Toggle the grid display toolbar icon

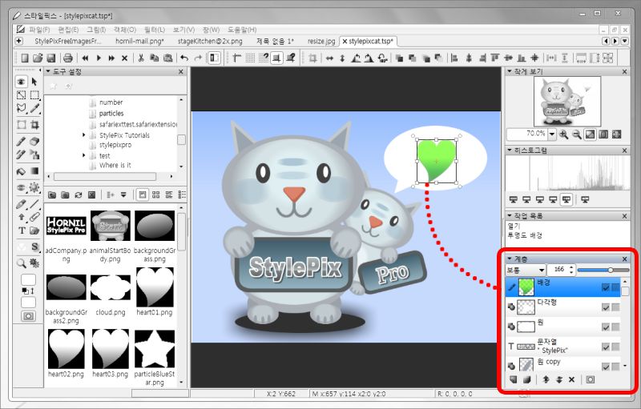pos(250,58)
